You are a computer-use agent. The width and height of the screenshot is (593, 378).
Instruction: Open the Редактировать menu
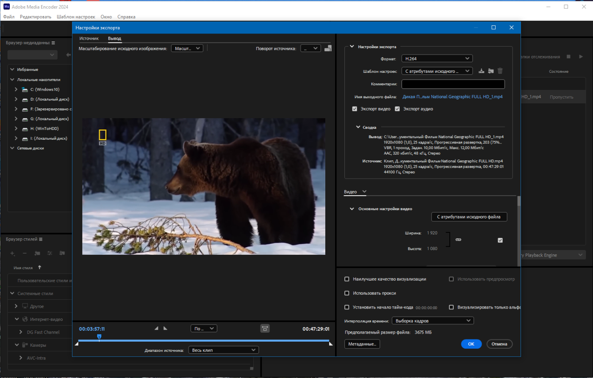pos(36,17)
